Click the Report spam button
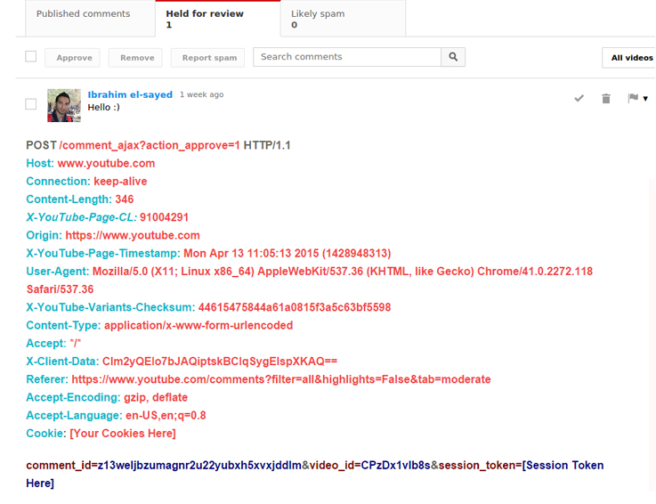Viewport: 656px width, 504px height. 207,58
